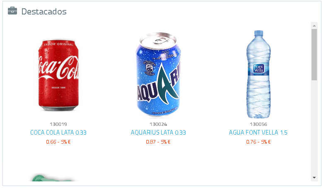Open the COCA COLA LATA 0.33 link
Image resolution: width=324 pixels, height=188 pixels.
point(58,133)
